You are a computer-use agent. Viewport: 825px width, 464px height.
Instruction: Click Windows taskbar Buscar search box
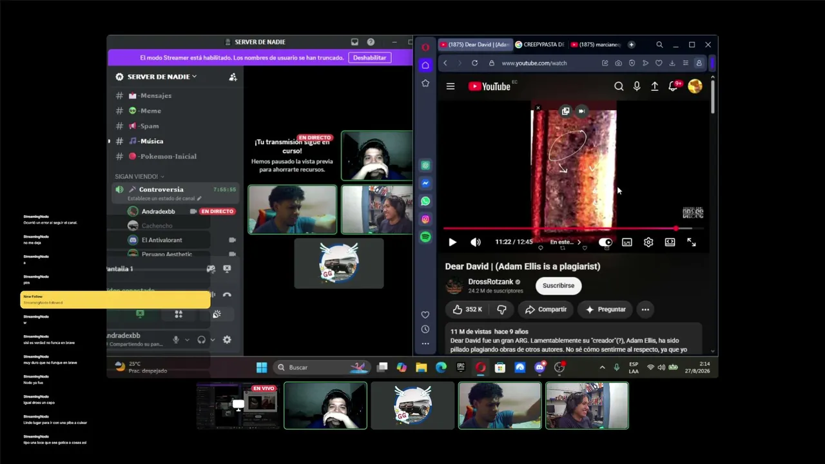pyautogui.click(x=321, y=367)
